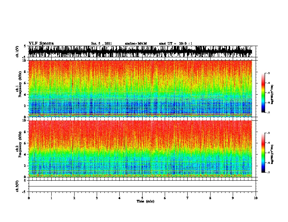This screenshot has height=222, width=288.
Task: Click the "7" tick on the Time axis
Action: 188,198
